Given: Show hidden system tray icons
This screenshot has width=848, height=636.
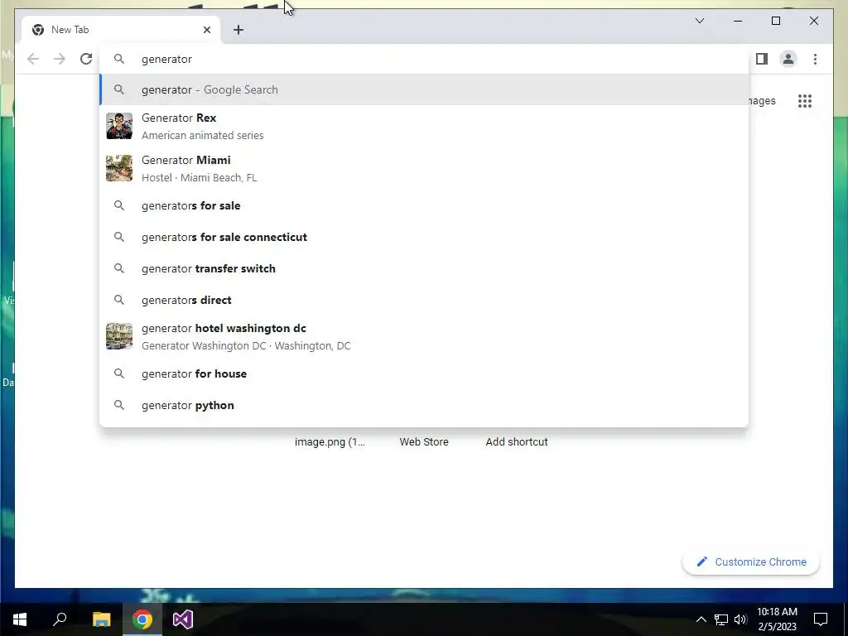Looking at the screenshot, I should pyautogui.click(x=701, y=619).
